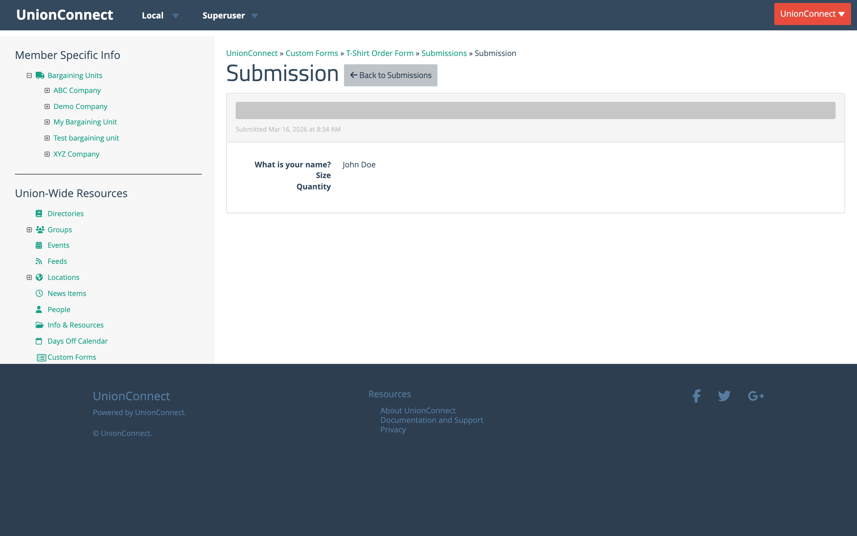Click the Groups people icon
The width and height of the screenshot is (857, 536).
[40, 230]
